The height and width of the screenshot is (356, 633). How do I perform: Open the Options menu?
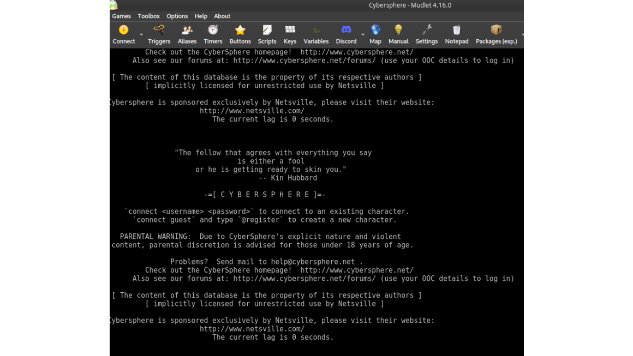click(x=177, y=16)
